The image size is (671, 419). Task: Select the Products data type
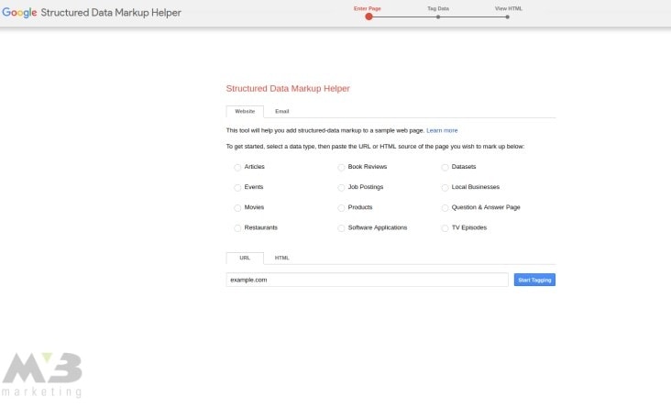point(341,208)
